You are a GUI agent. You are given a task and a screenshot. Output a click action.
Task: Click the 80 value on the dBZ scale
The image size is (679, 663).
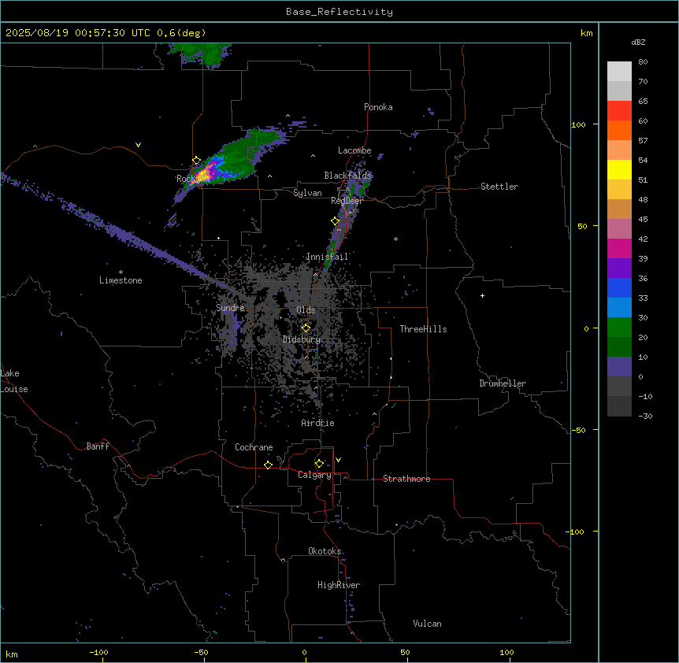click(x=643, y=62)
